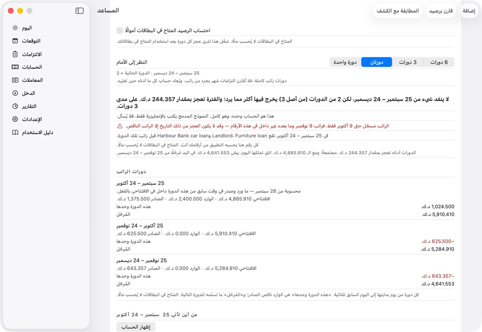The height and width of the screenshot is (332, 482).
Task: Click the النظر إلى الأمام label
Action: click(x=132, y=62)
